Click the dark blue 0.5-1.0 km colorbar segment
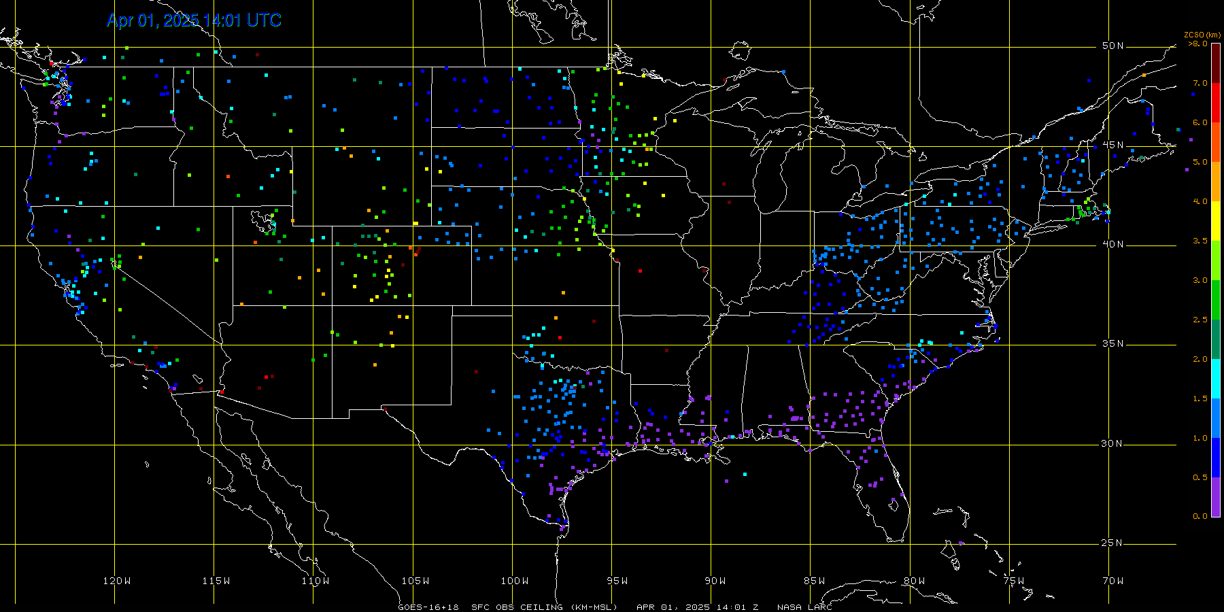Image resolution: width=1224 pixels, height=612 pixels. coord(1216,458)
